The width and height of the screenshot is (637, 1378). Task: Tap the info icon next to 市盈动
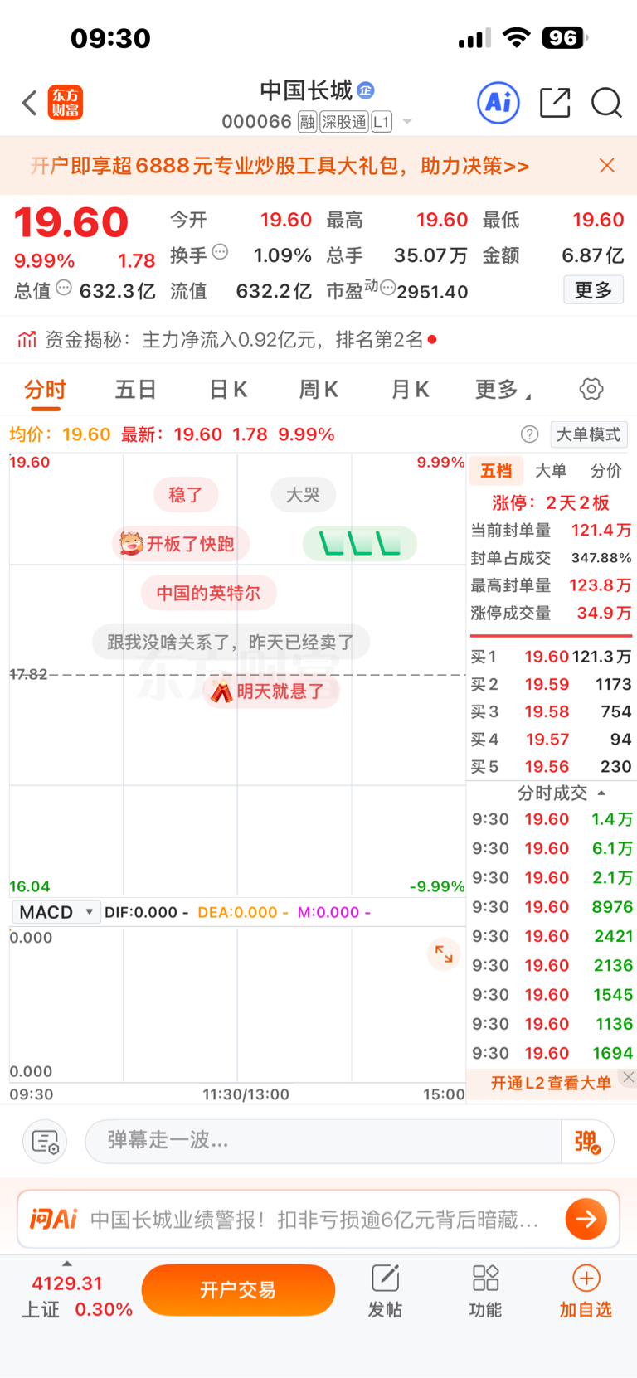pyautogui.click(x=387, y=288)
